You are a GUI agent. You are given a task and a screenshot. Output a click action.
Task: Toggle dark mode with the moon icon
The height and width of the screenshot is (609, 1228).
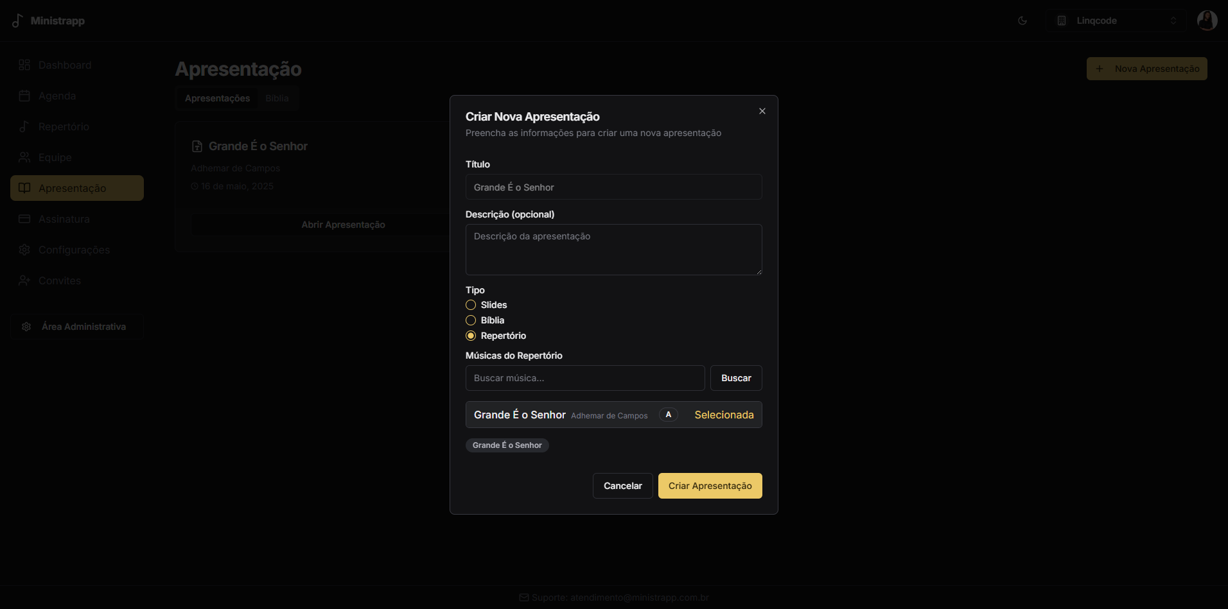1022,20
